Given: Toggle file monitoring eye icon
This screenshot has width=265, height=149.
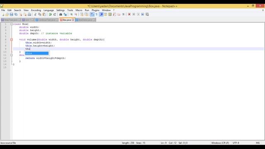Looking at the screenshot, I should click(123, 14).
